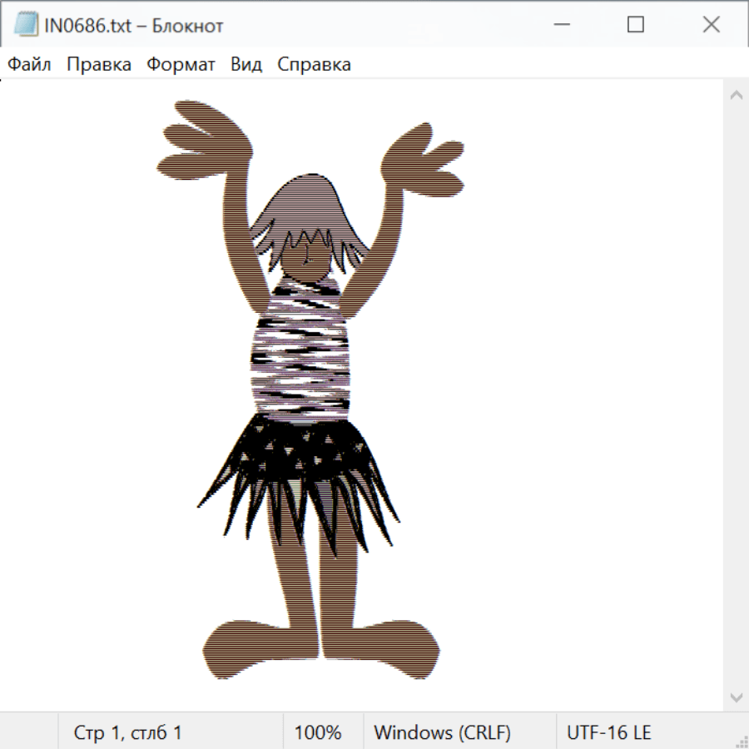The width and height of the screenshot is (749, 749).
Task: Click the scrollbar up arrow
Action: pyautogui.click(x=736, y=96)
